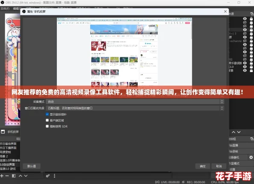This screenshot has height=184, width=254.
Task: Click the REC: 00:00:00 timer text
Action: [x=196, y=182]
